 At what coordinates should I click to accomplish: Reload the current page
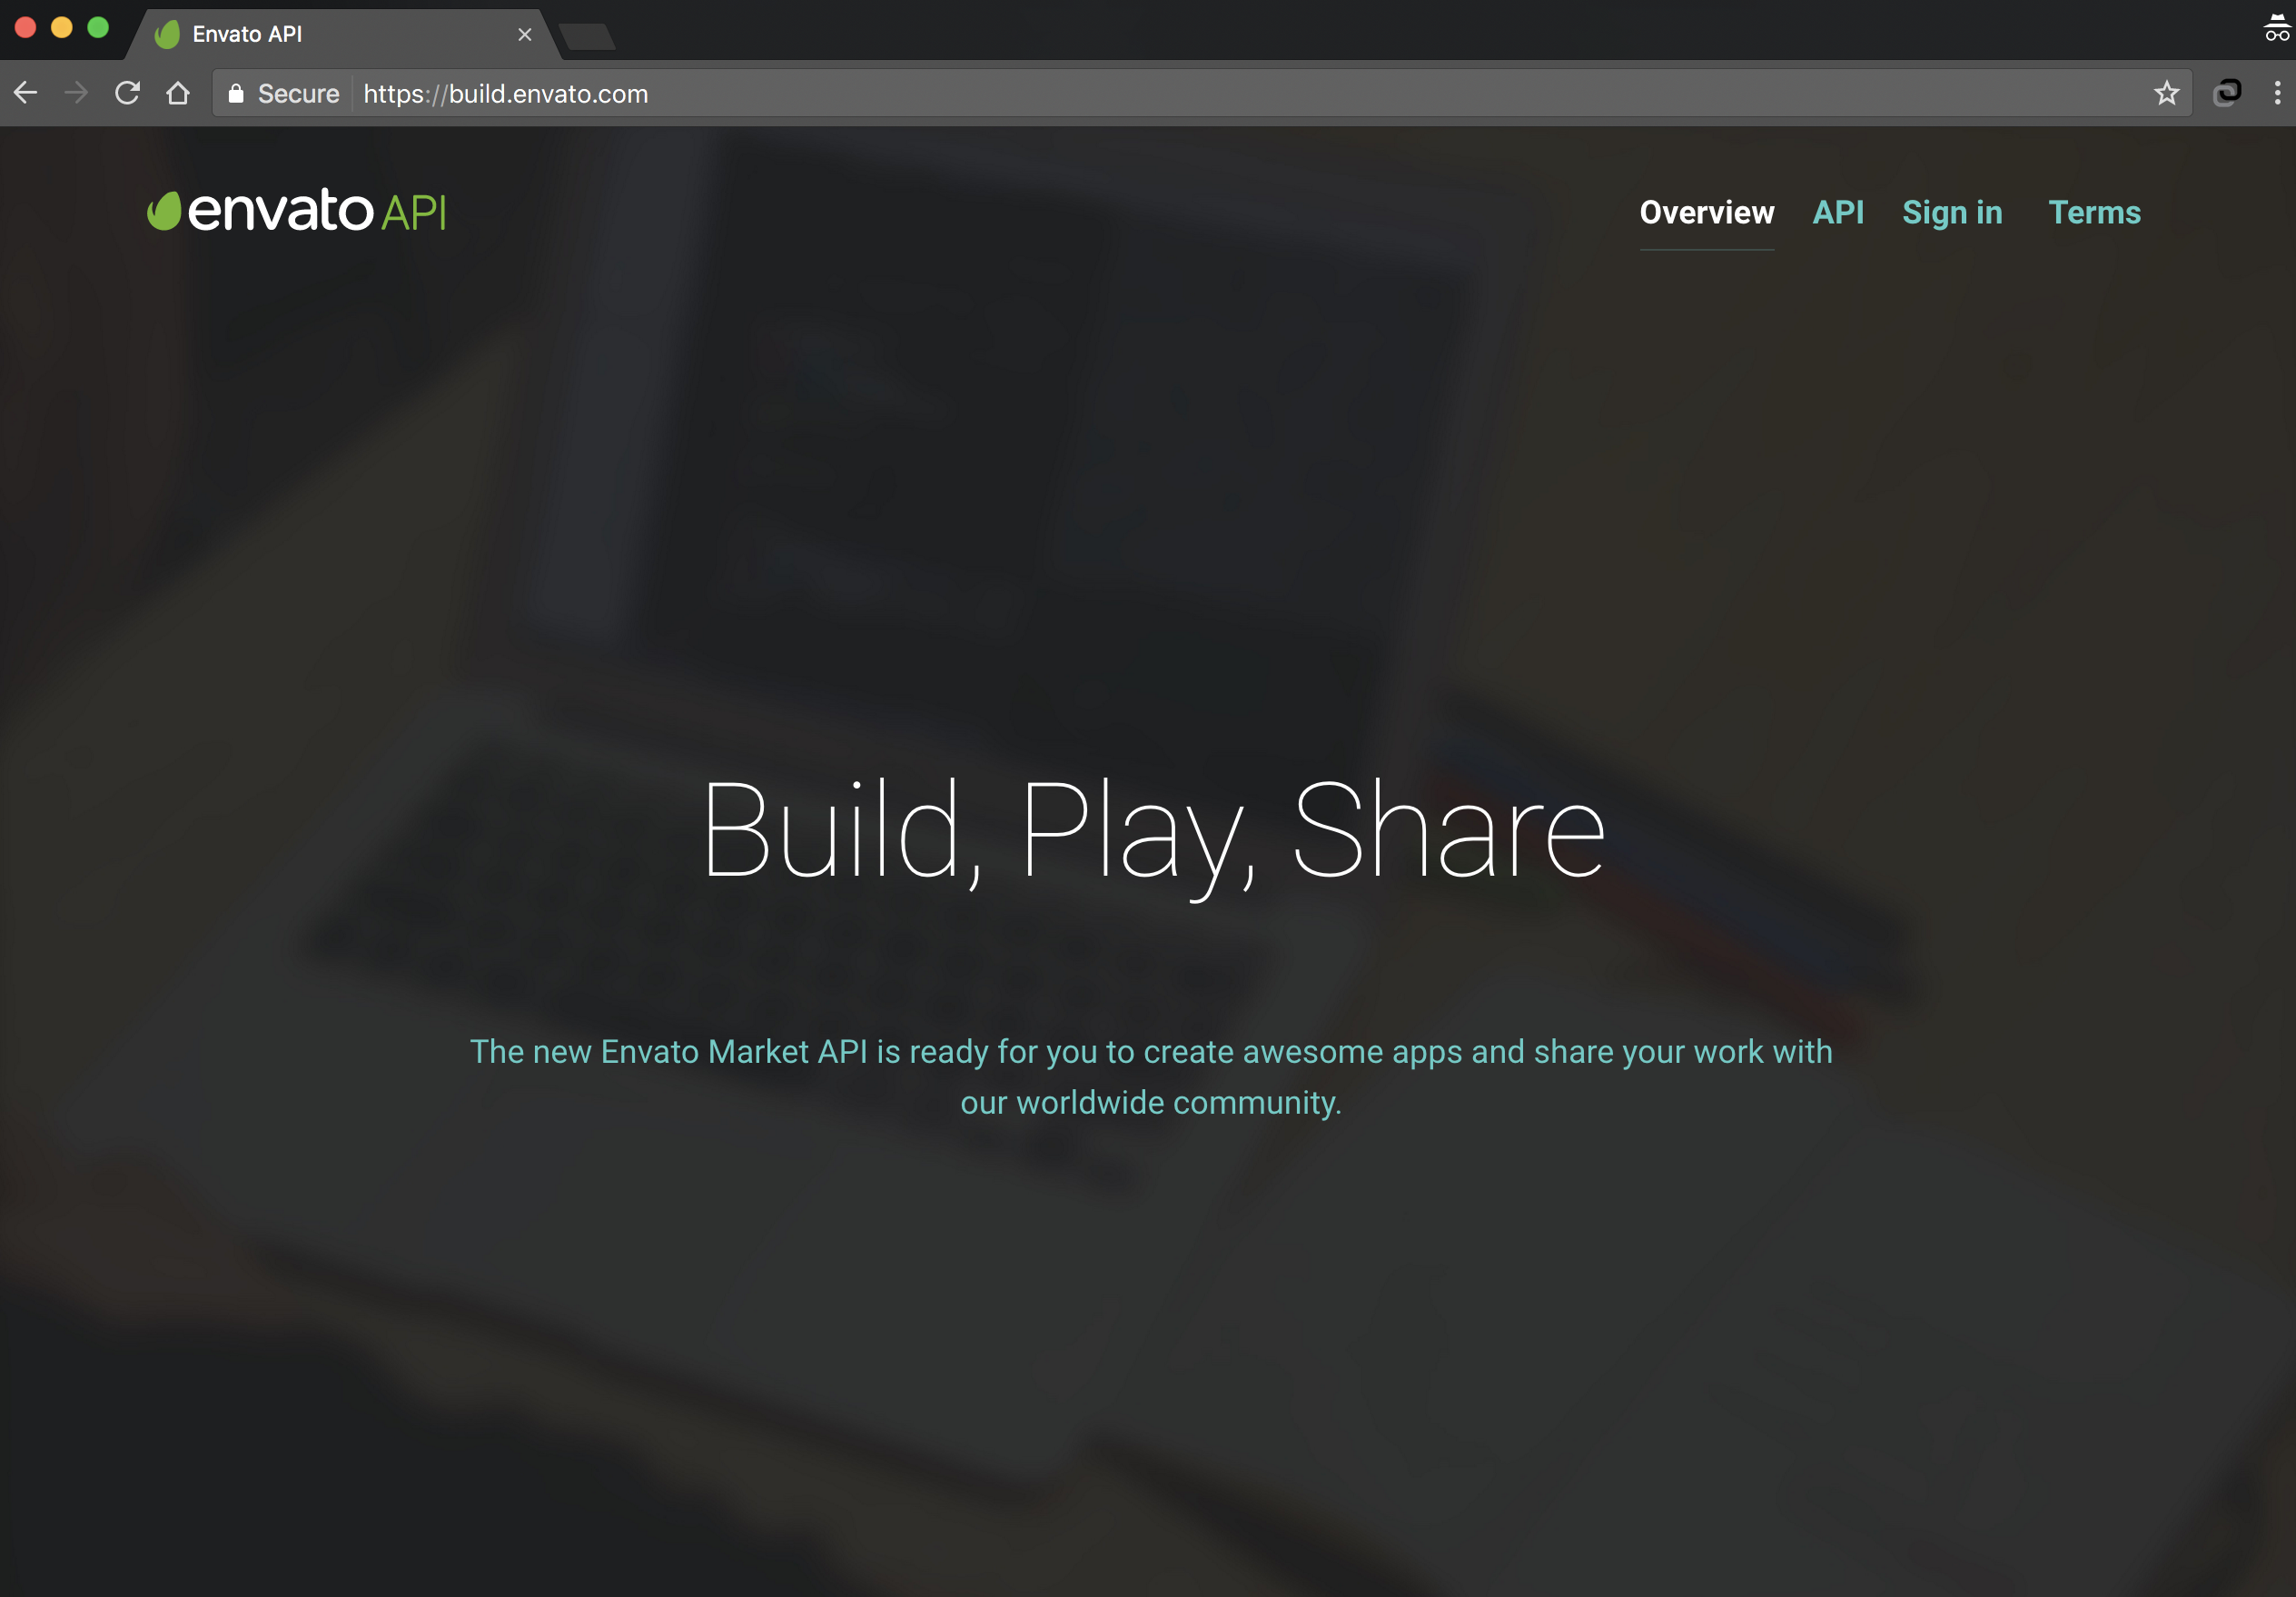127,93
